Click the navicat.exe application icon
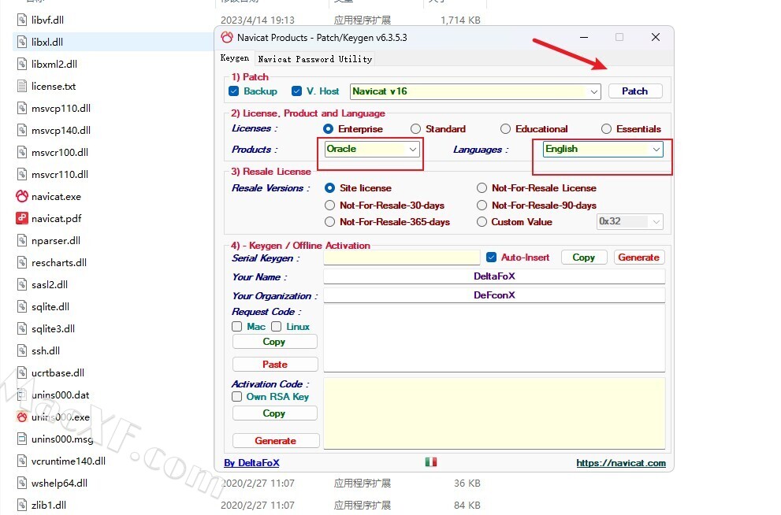This screenshot has height=515, width=781. (22, 196)
